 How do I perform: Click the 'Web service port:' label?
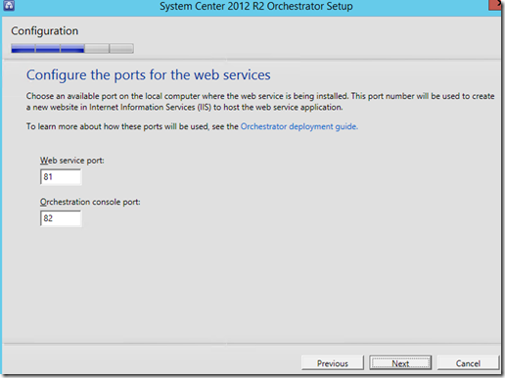pyautogui.click(x=72, y=161)
